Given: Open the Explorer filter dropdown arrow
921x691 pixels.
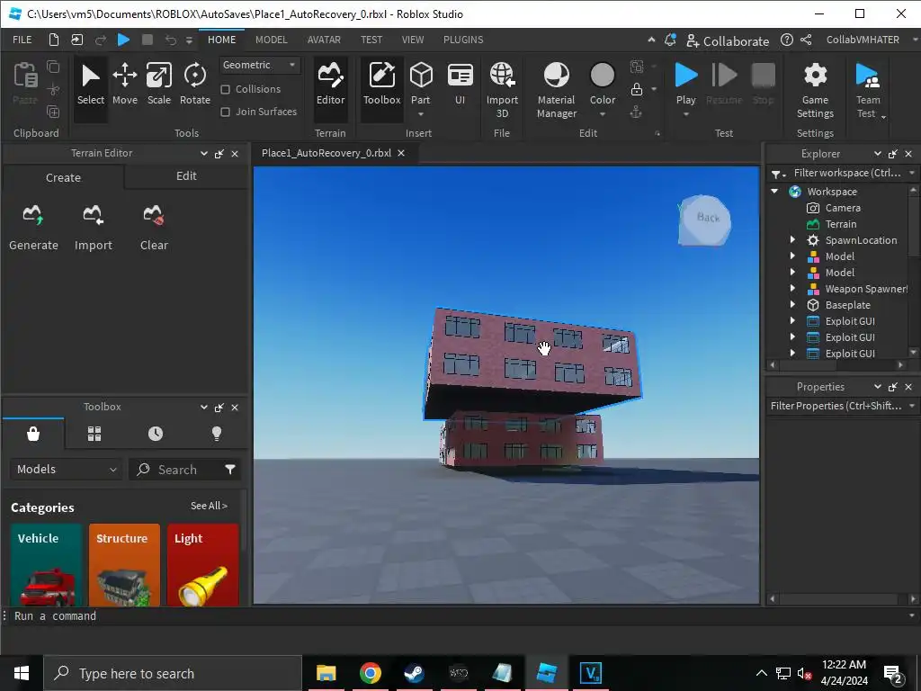Looking at the screenshot, I should 912,173.
